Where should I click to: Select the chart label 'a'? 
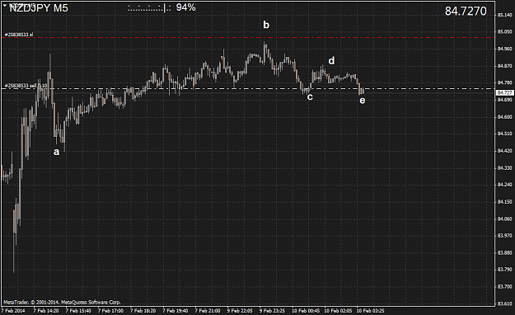click(57, 152)
